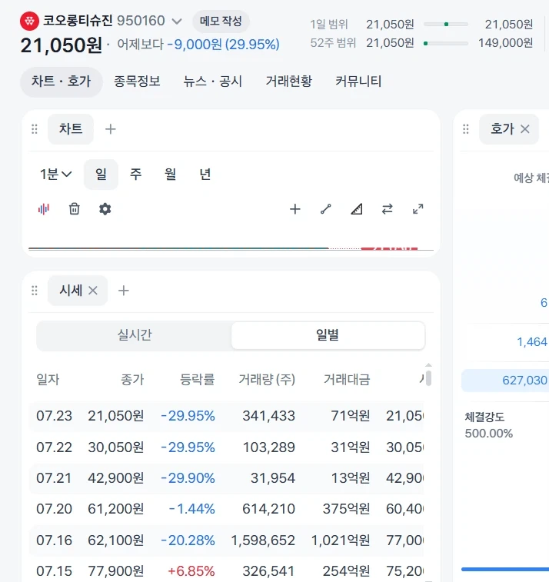Expand chart to fullscreen icon
549x582 pixels.
point(418,209)
